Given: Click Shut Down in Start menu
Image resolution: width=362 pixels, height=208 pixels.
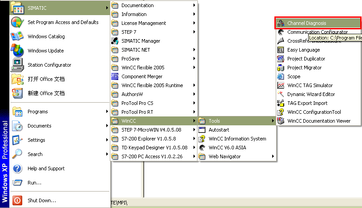Looking at the screenshot, I should pos(41,200).
